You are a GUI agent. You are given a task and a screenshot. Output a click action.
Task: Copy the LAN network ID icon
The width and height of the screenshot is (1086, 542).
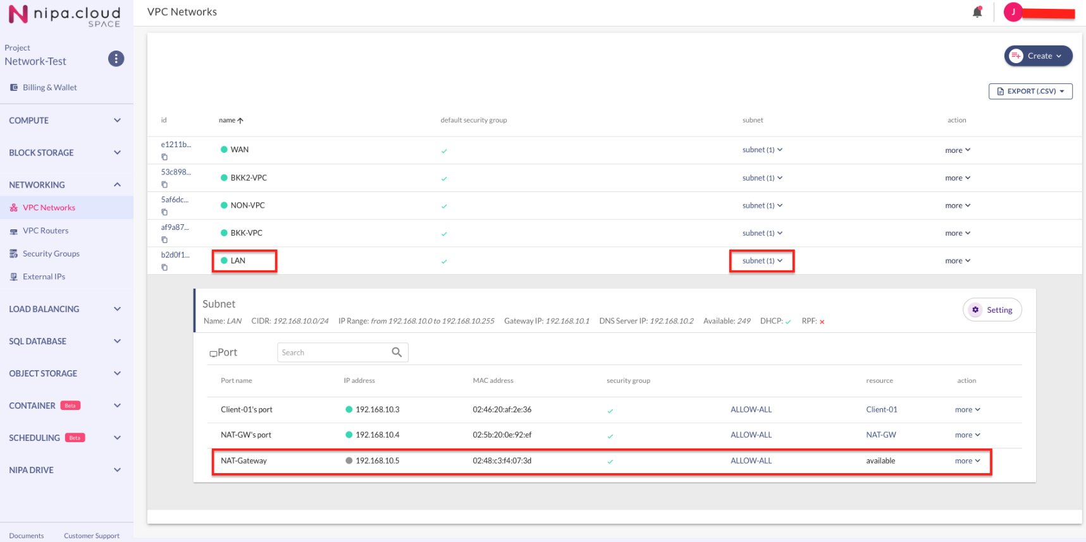click(164, 268)
